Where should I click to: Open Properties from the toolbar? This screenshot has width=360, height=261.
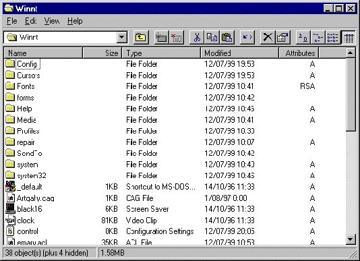coord(282,37)
